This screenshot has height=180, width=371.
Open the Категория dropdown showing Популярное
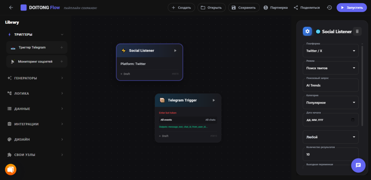[x=330, y=103]
